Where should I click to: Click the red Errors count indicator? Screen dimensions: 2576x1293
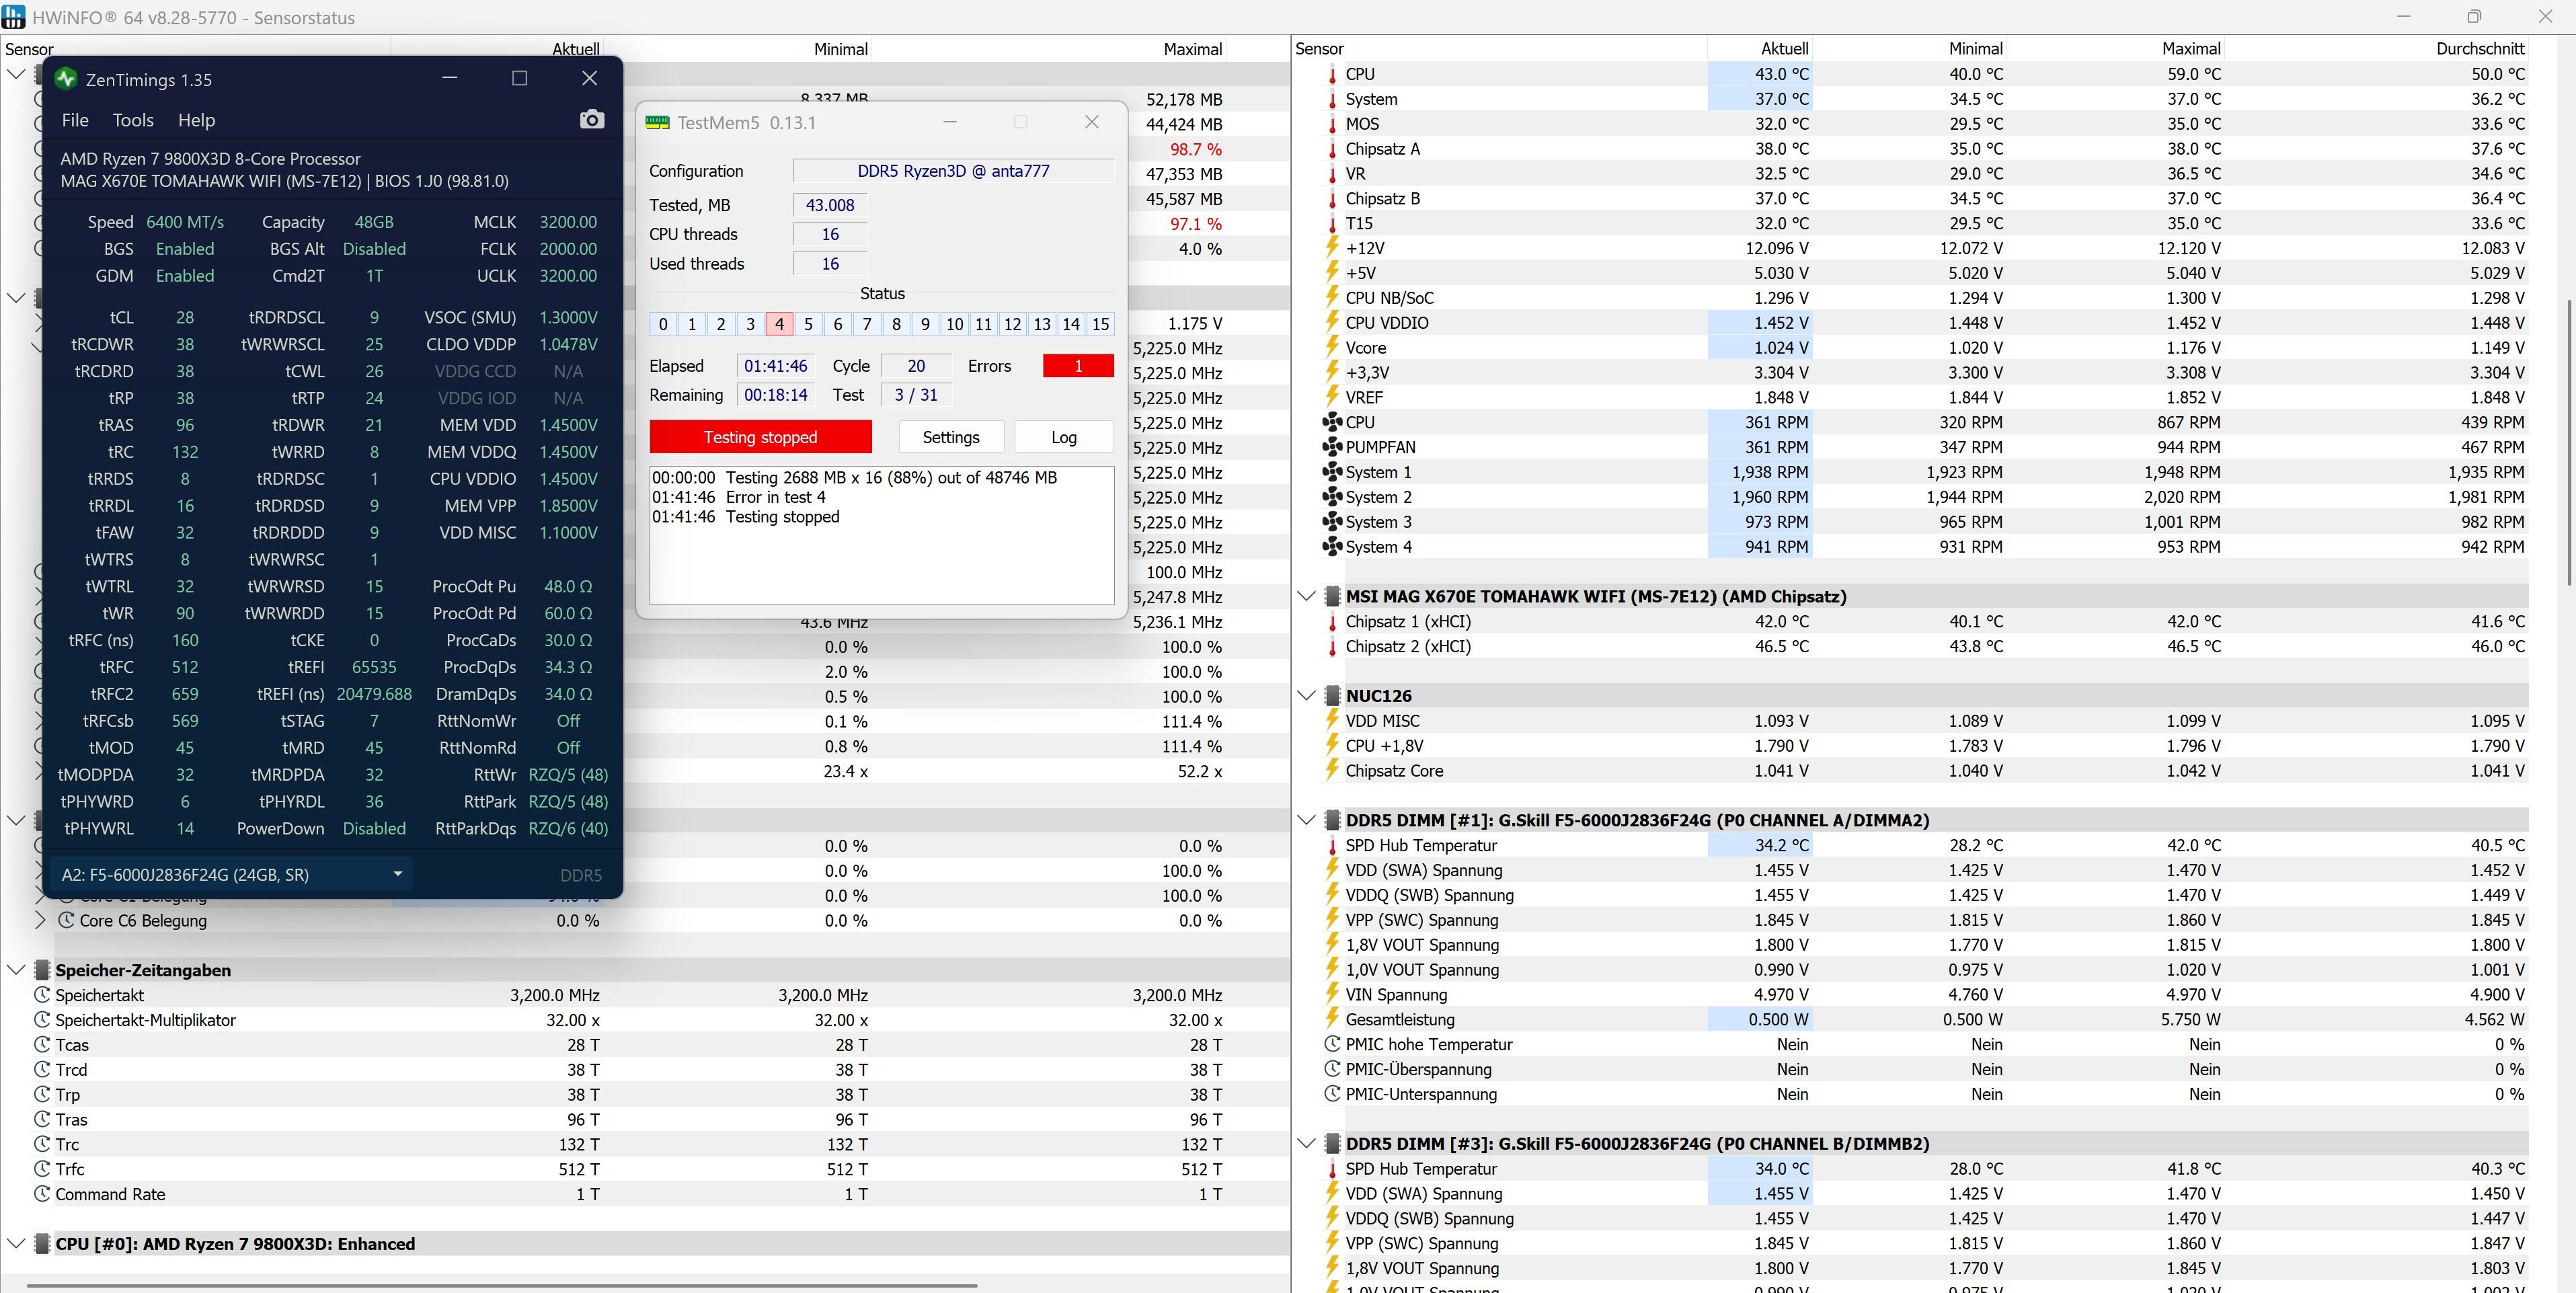pyautogui.click(x=1077, y=366)
